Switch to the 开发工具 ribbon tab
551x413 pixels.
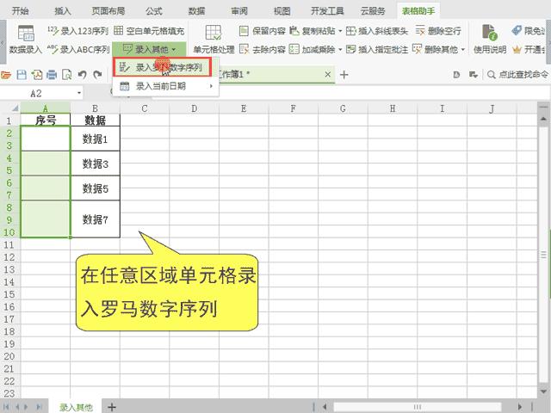coord(327,11)
